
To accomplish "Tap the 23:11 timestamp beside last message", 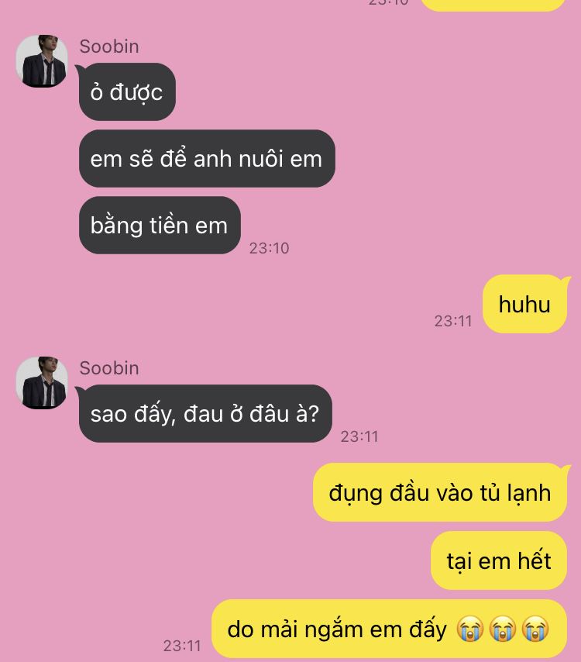I will 182,646.
